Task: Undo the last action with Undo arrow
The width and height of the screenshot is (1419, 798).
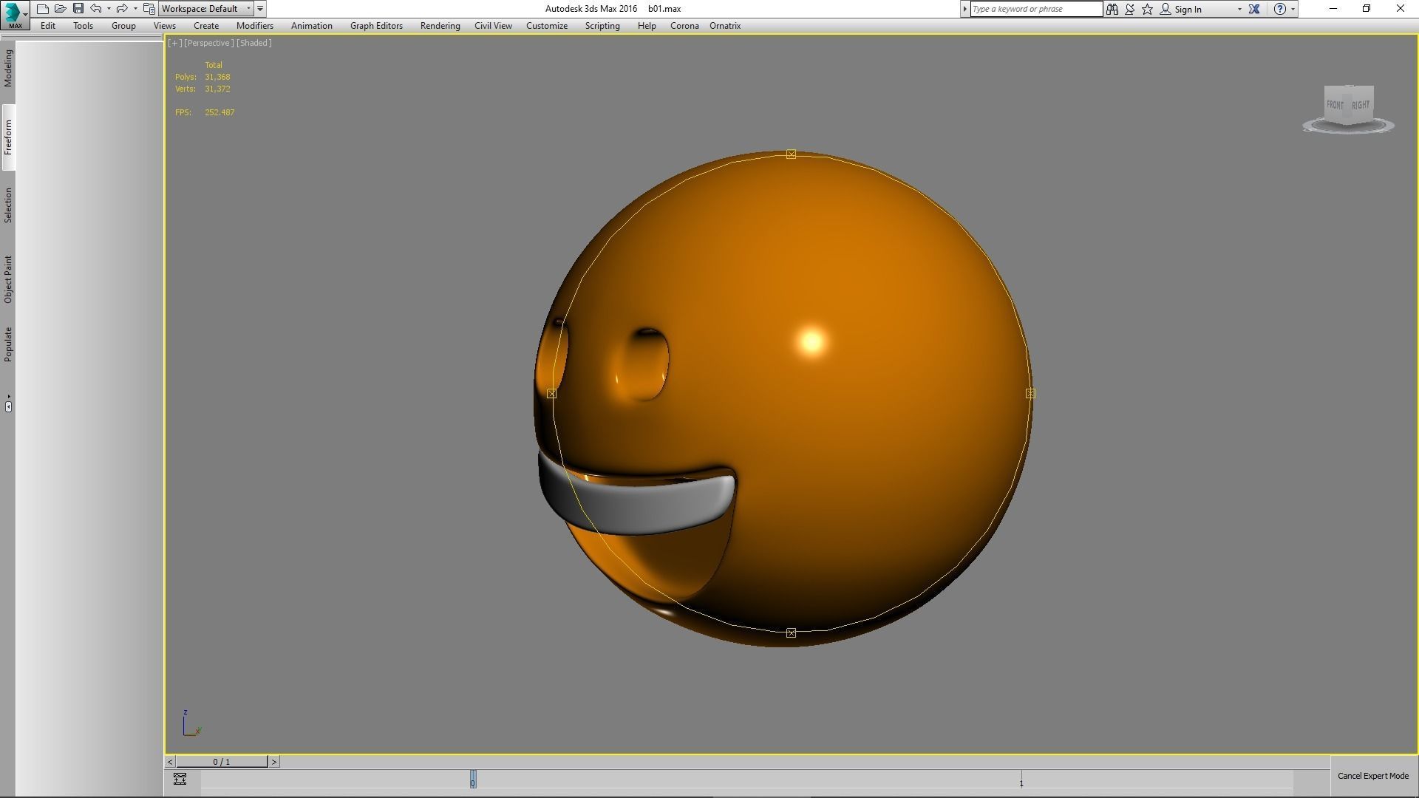Action: (x=96, y=9)
